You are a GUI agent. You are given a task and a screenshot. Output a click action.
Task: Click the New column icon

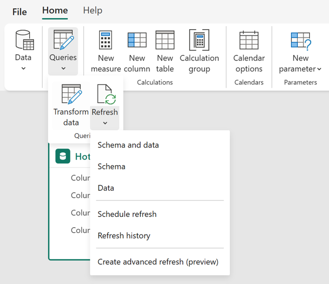click(x=137, y=40)
